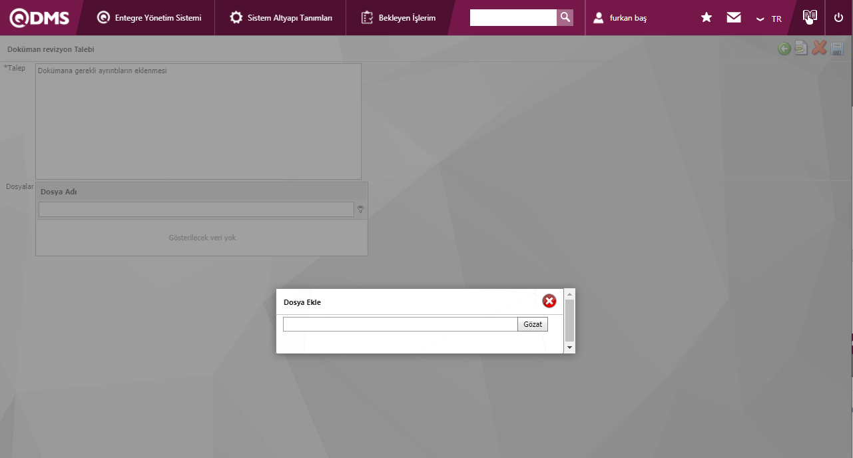Open favorites star icon
The width and height of the screenshot is (853, 458).
707,17
